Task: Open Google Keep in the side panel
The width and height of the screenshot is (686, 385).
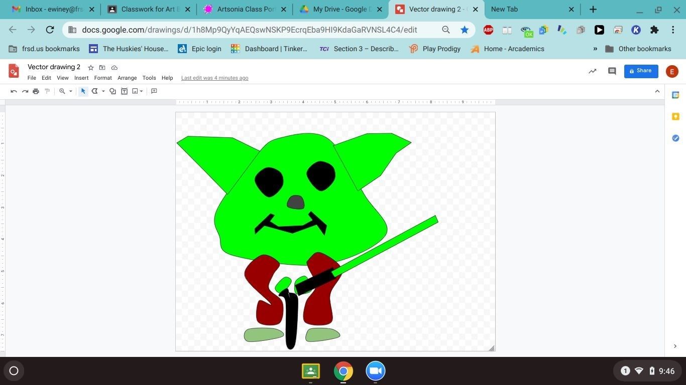Action: click(x=675, y=116)
